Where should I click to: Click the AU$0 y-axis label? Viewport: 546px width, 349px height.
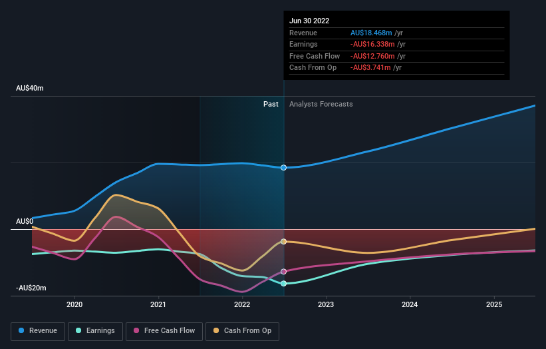coord(25,221)
